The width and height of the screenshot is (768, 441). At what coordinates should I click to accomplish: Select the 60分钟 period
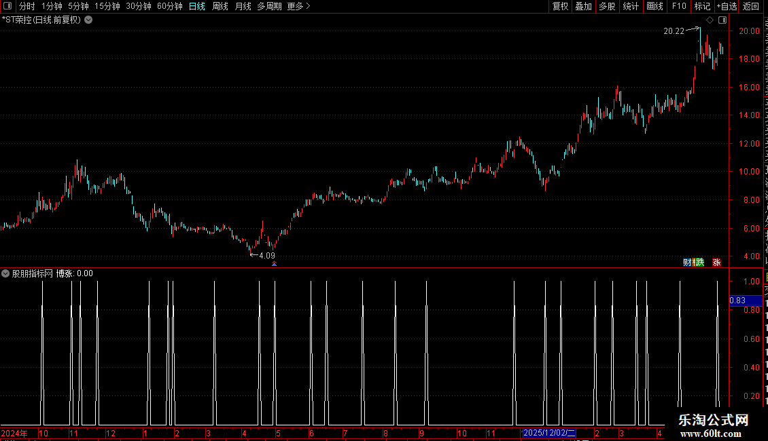[169, 6]
